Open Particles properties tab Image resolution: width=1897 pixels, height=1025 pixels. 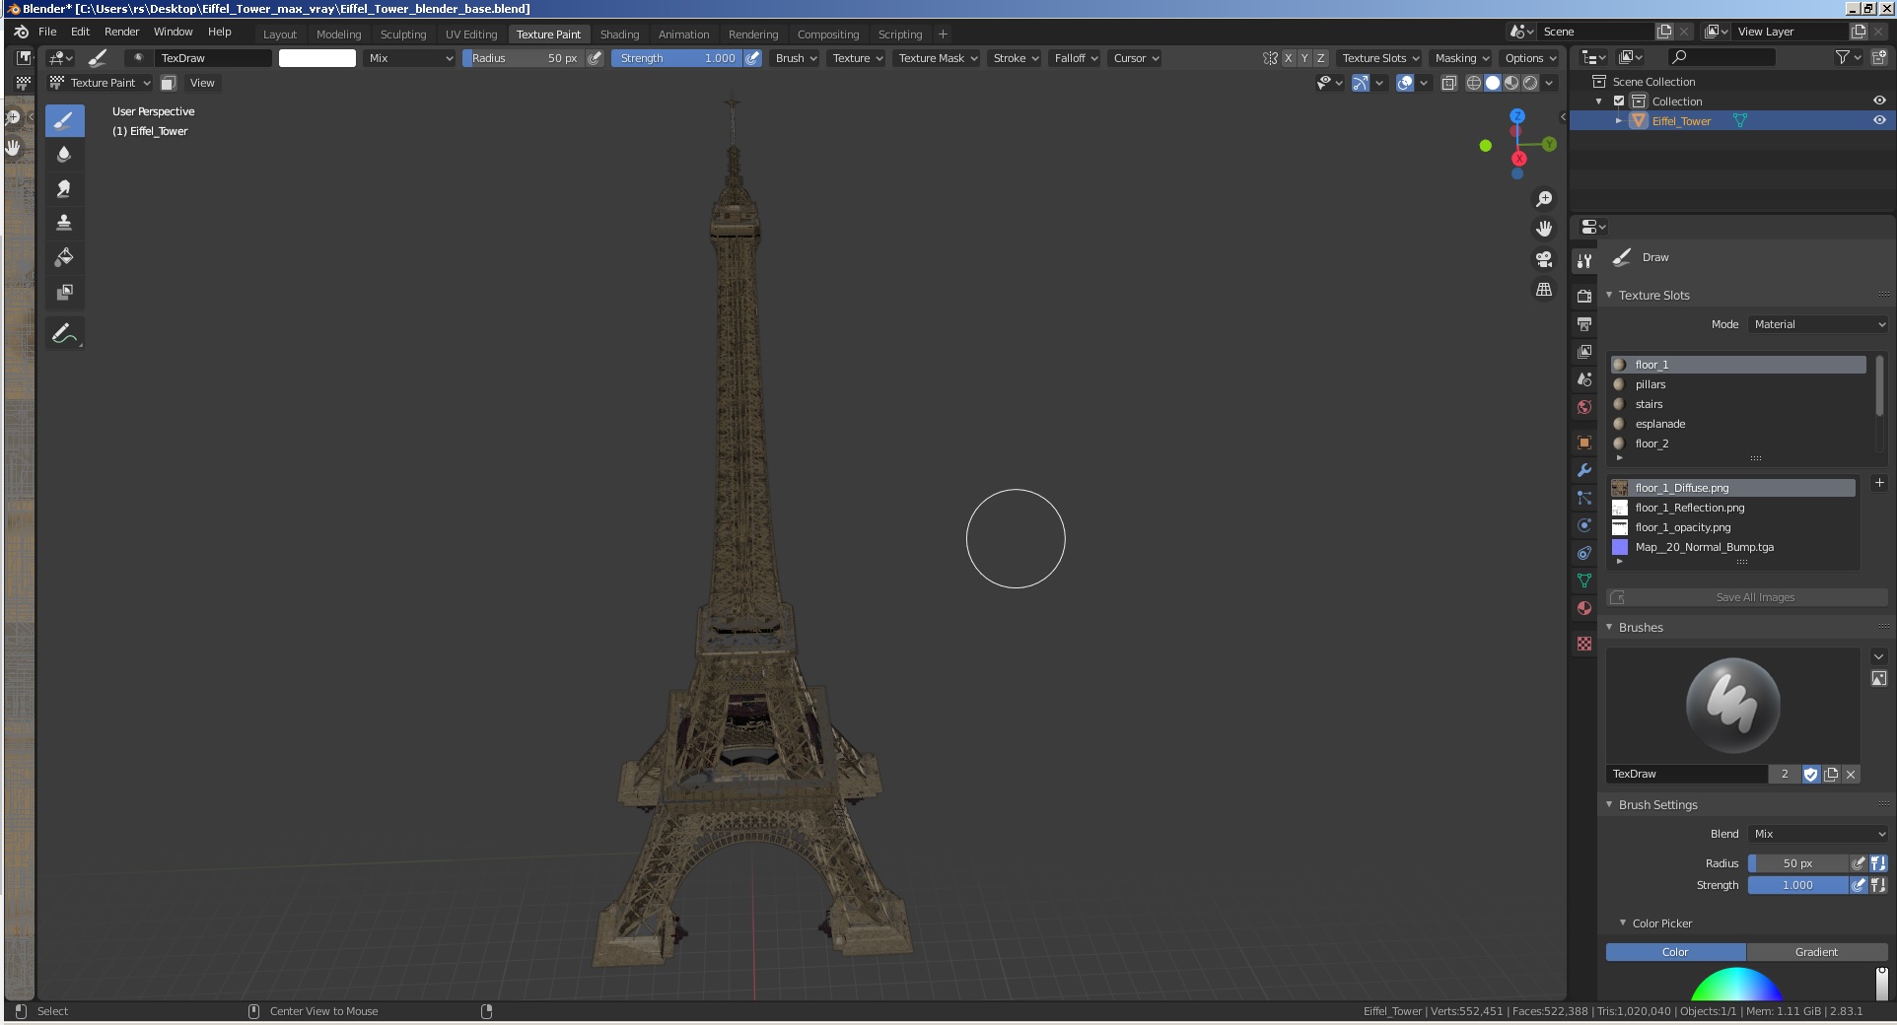[x=1584, y=498]
